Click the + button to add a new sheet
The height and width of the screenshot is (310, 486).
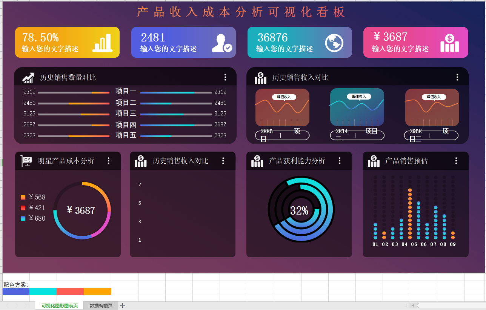(x=122, y=305)
